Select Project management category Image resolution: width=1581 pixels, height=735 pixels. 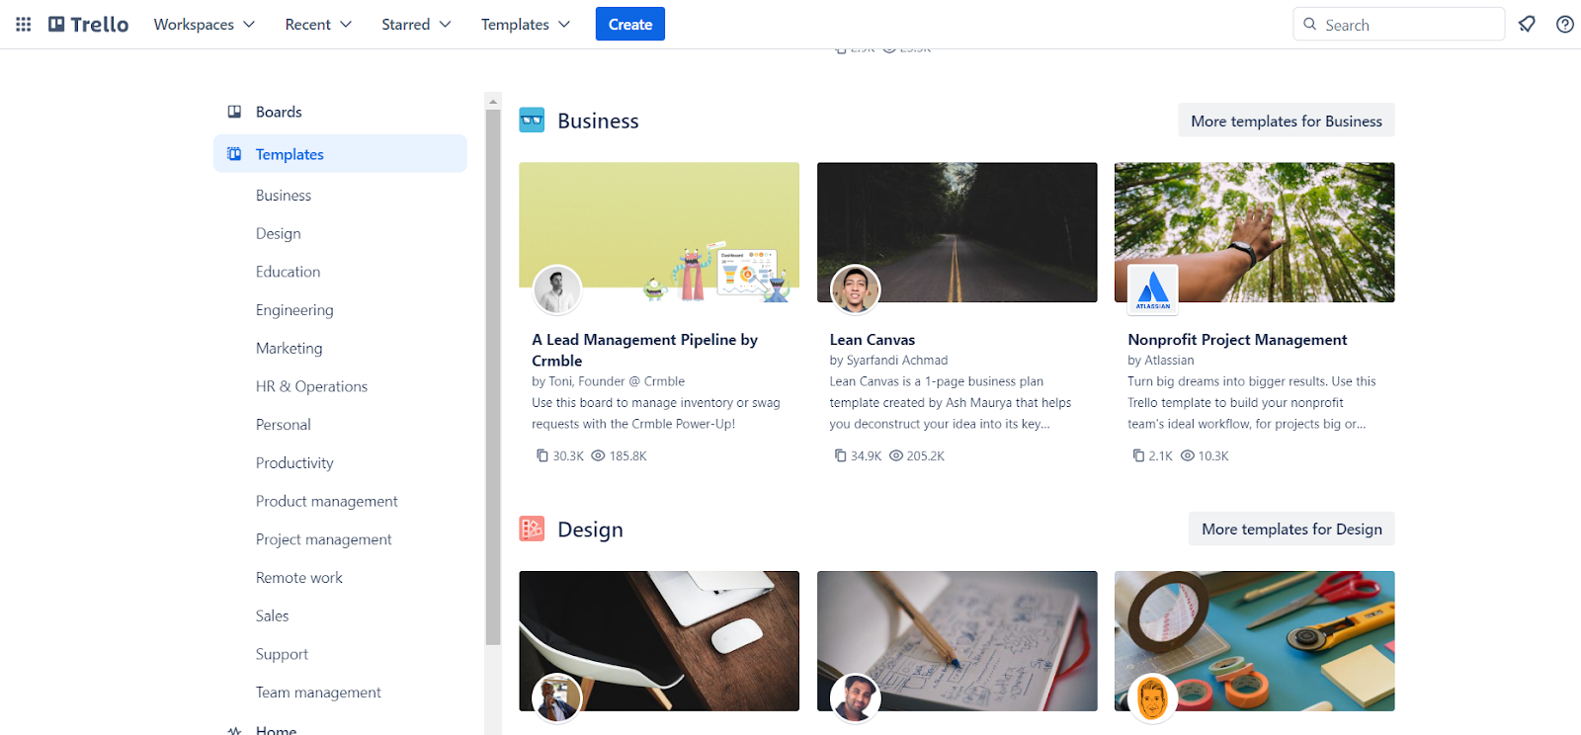(x=323, y=539)
